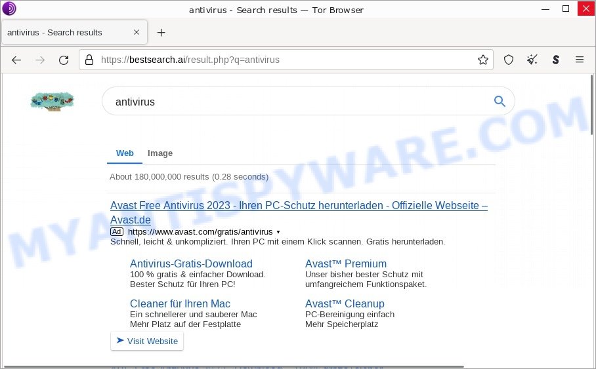Maximize the Tor Browser window
This screenshot has height=369, width=596.
tap(566, 9)
